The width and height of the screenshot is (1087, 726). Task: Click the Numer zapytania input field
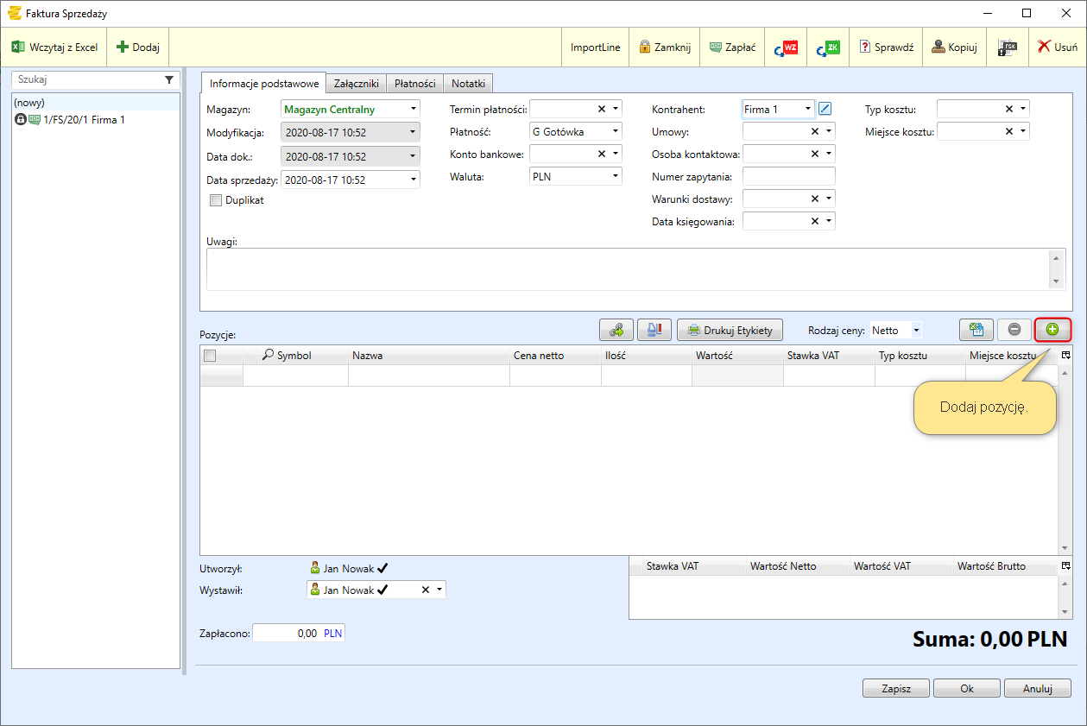point(788,176)
